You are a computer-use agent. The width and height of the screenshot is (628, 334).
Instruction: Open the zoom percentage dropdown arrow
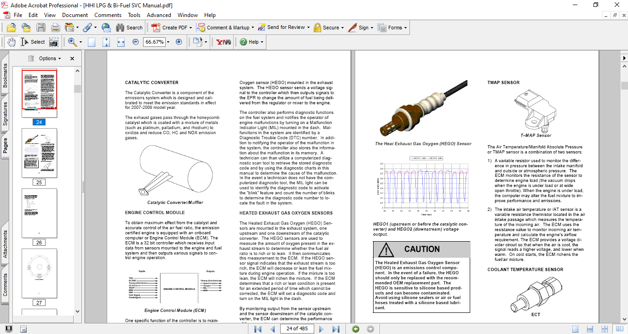[x=168, y=42]
